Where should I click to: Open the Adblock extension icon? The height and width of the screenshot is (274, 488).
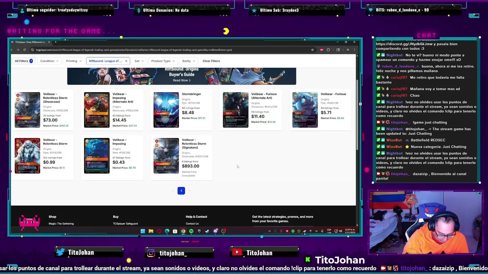coord(321,50)
